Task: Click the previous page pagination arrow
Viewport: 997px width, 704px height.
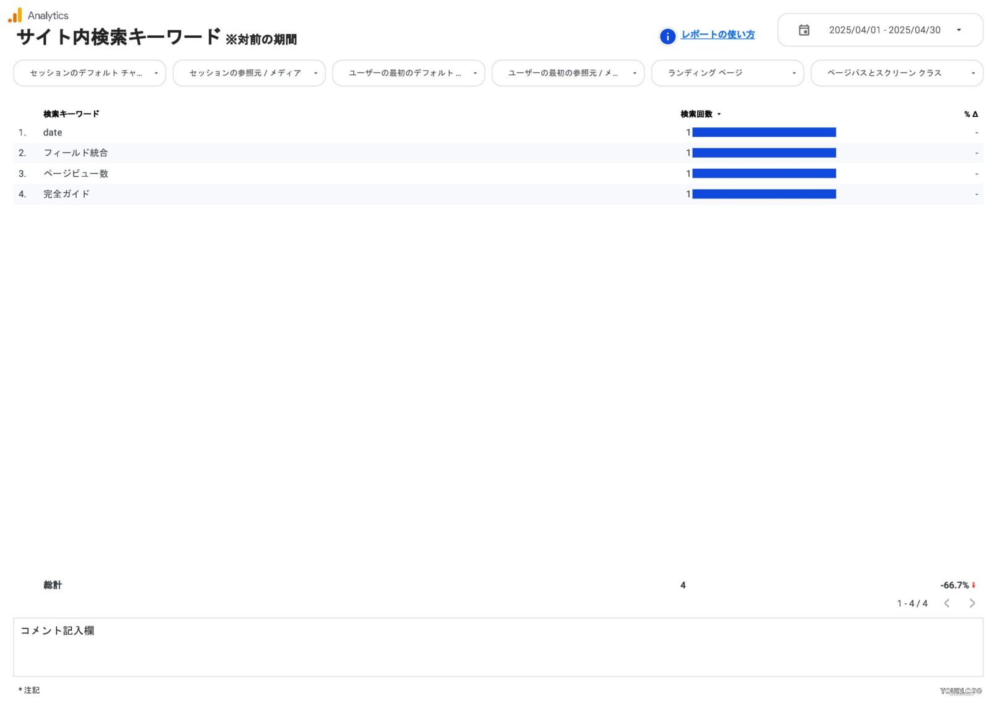Action: tap(946, 603)
